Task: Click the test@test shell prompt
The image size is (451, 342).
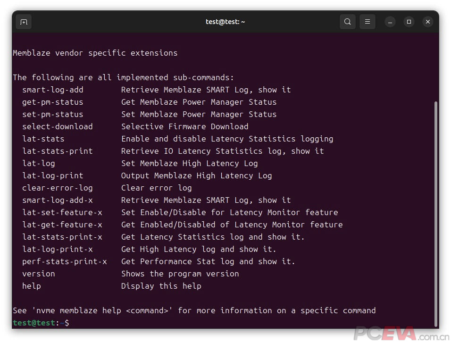Action: 41,323
